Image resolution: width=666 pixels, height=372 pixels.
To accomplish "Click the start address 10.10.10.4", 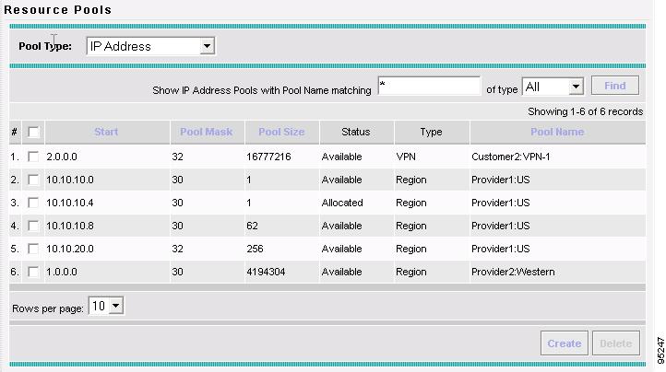I will tap(70, 203).
